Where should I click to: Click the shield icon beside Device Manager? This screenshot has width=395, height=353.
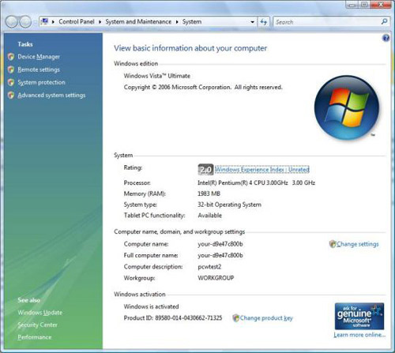pos(11,57)
